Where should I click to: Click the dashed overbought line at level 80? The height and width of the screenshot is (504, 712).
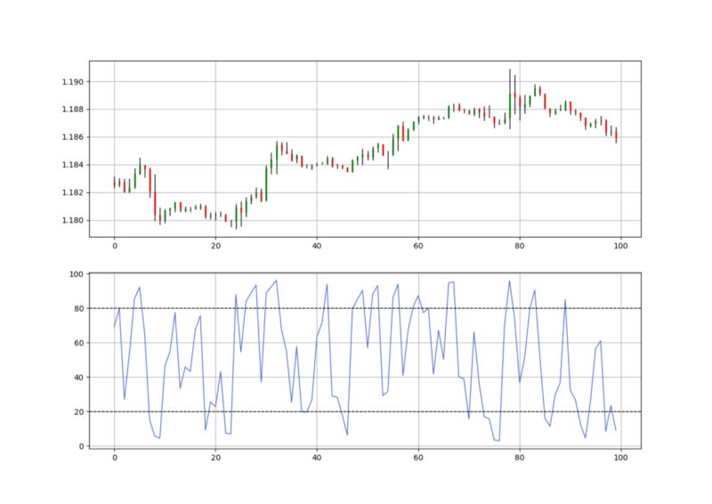tap(365, 309)
